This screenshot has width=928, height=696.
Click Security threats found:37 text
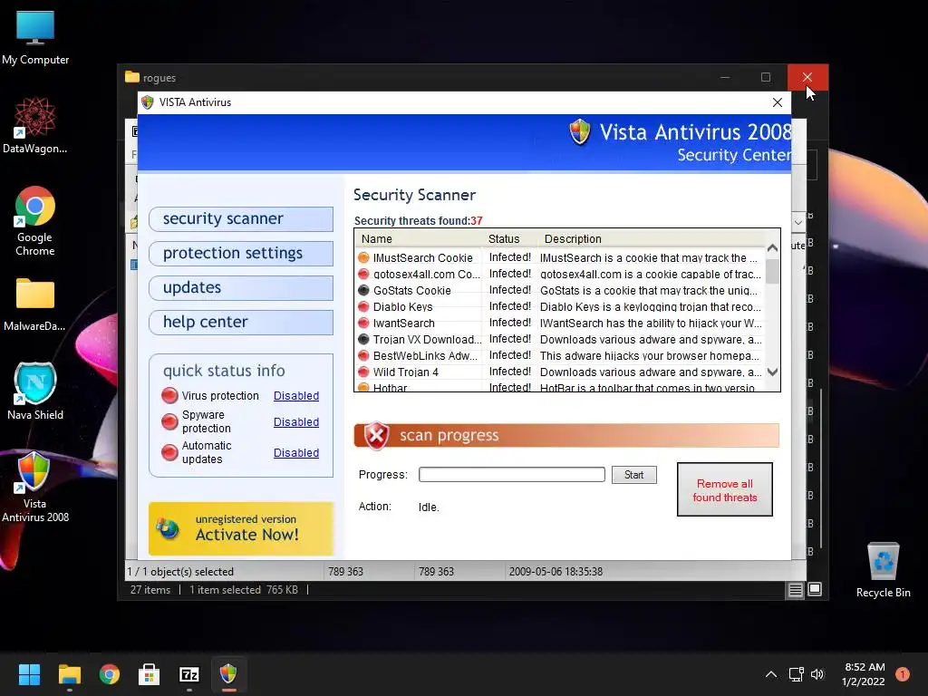coord(419,221)
